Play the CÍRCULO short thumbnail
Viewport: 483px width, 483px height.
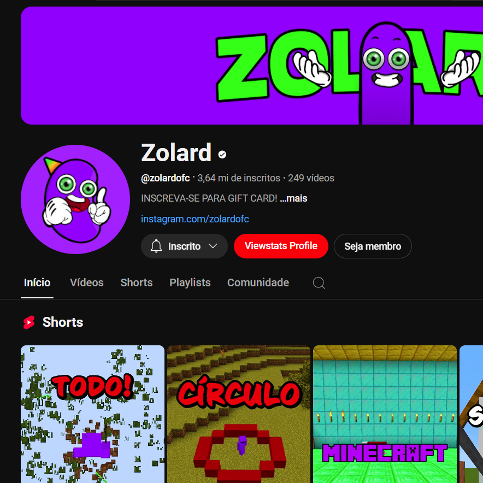tap(239, 414)
